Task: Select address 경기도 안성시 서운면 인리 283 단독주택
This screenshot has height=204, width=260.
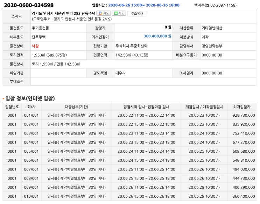Action: pyautogui.click(x=63, y=13)
